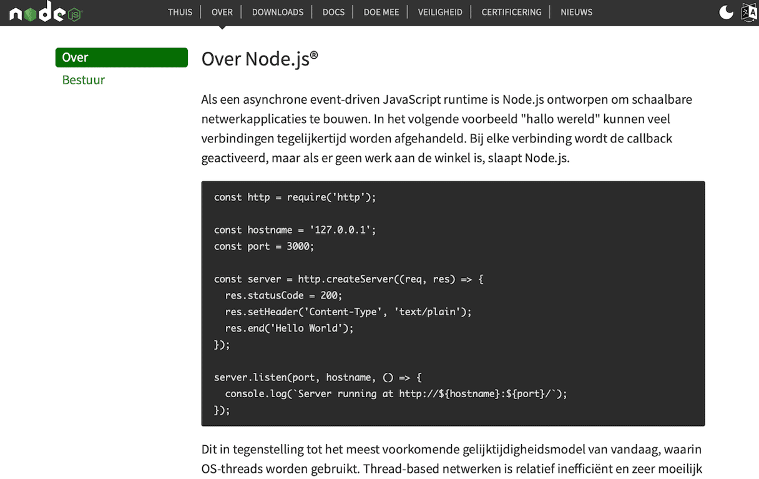759x479 pixels.
Task: Navigate to DOE MEE
Action: pos(381,12)
